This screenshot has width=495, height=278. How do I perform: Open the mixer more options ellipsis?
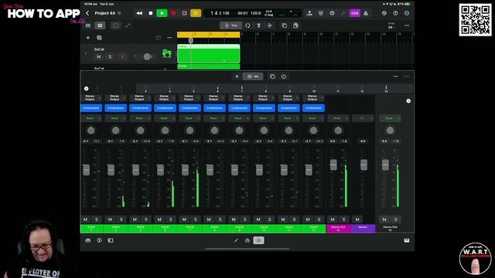pyautogui.click(x=395, y=76)
